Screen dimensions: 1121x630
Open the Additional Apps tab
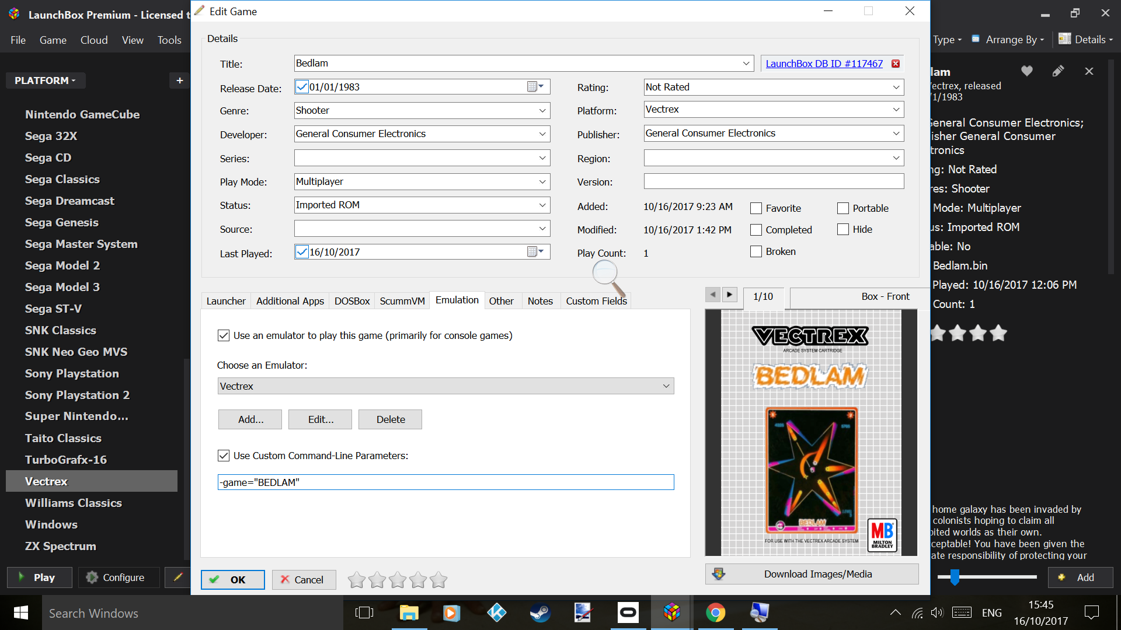coord(290,301)
